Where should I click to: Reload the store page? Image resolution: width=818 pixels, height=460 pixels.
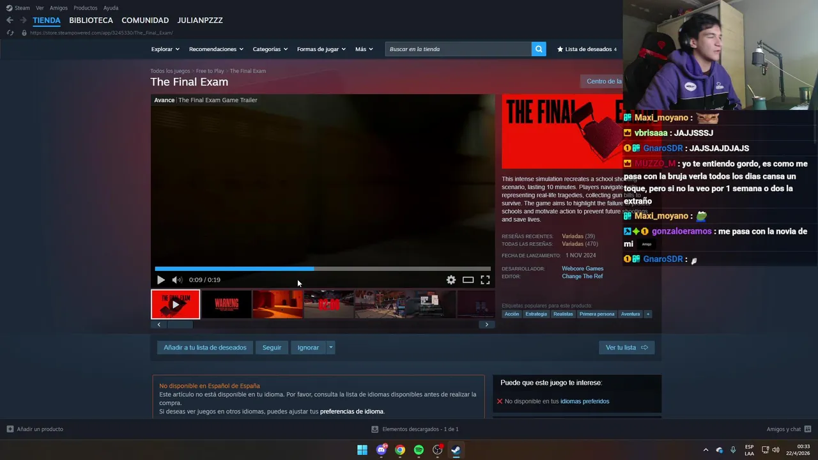10,33
